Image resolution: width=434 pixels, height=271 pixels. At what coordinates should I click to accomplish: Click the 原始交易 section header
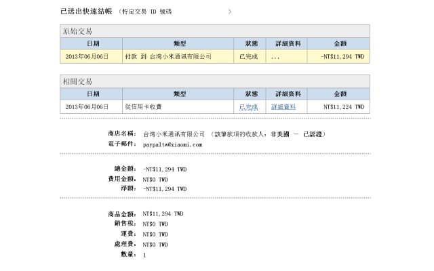click(215, 31)
